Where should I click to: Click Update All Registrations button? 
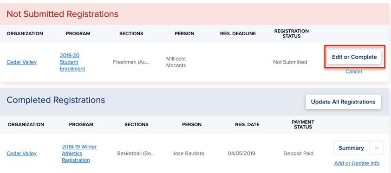pos(343,102)
